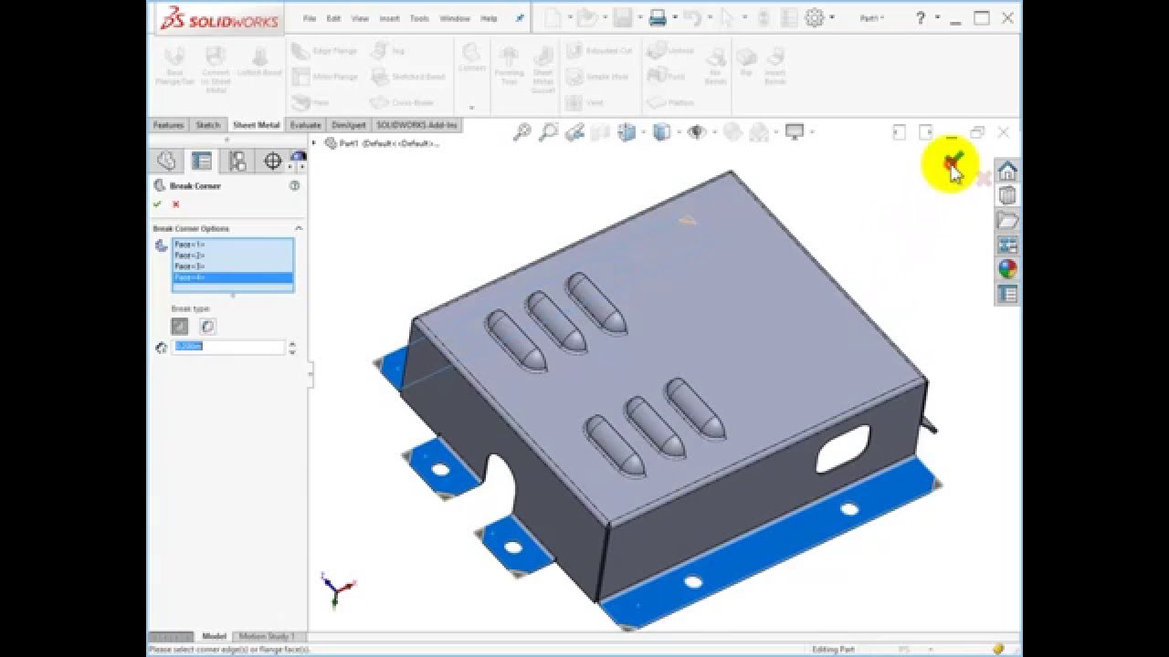Click the Lofted-Bend tool
Screen dimensions: 1169x657
(259, 62)
